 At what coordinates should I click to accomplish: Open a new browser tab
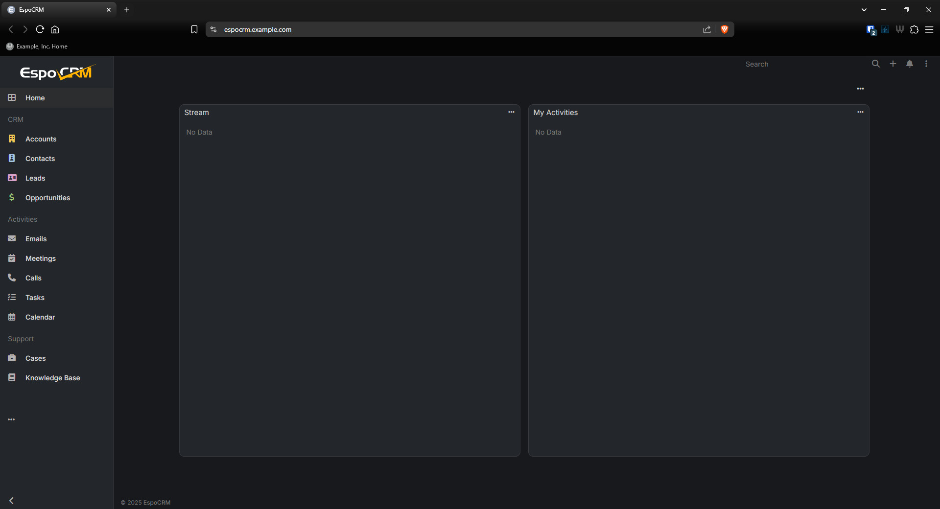[127, 10]
